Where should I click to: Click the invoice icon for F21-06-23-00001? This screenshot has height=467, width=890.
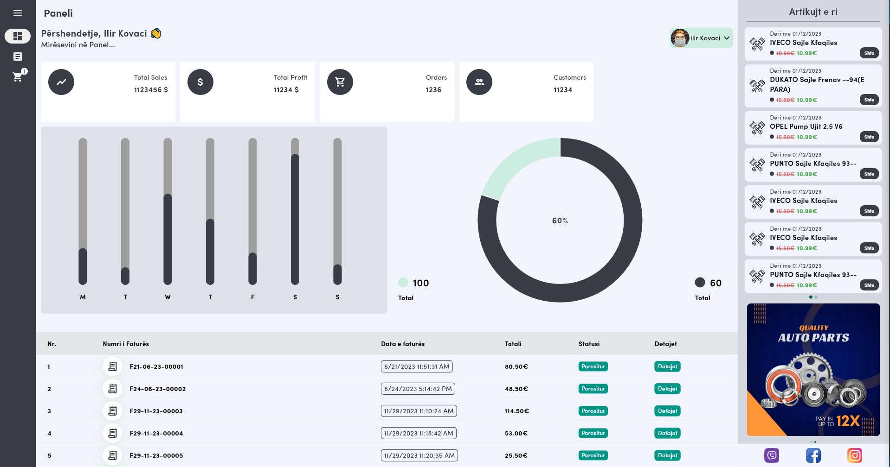tap(112, 366)
